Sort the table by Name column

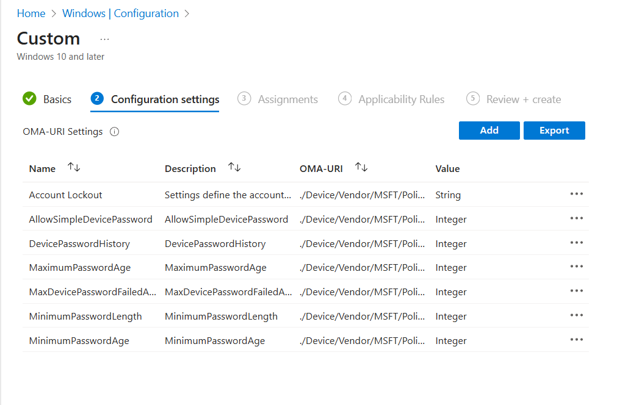pyautogui.click(x=74, y=168)
